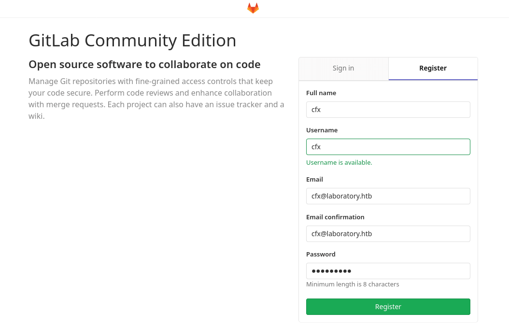Image resolution: width=509 pixels, height=327 pixels.
Task: Focus the Full name input field
Action: pos(388,110)
